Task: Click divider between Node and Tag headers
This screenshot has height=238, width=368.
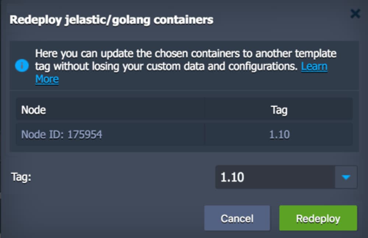Action: point(205,110)
